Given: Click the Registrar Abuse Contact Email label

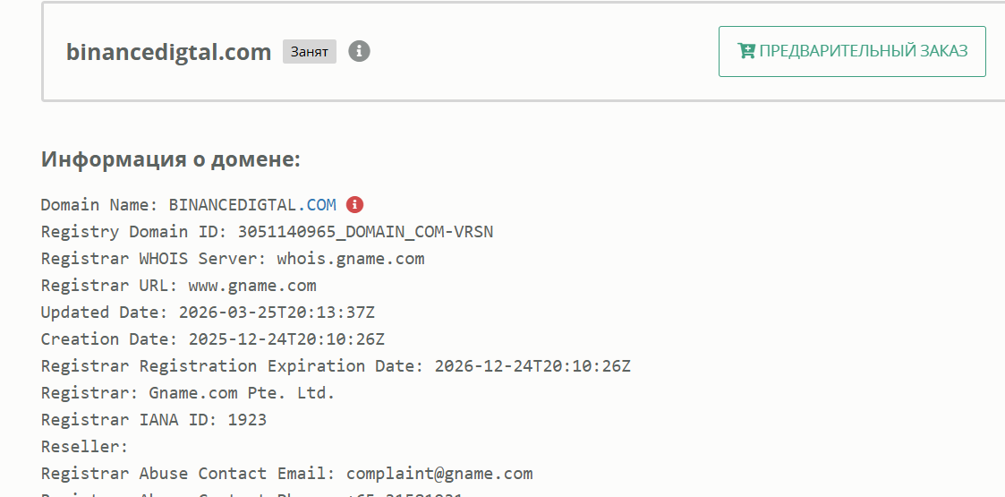Looking at the screenshot, I should click(x=188, y=474).
